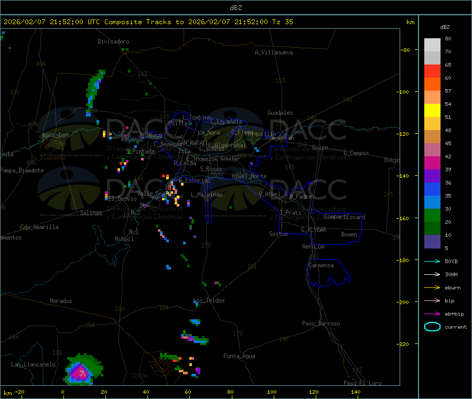Click the green echo cluster above Punta_Agua
The image size is (472, 399).
196,339
